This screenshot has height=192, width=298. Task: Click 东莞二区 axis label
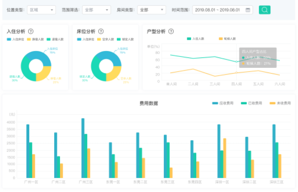(140, 182)
